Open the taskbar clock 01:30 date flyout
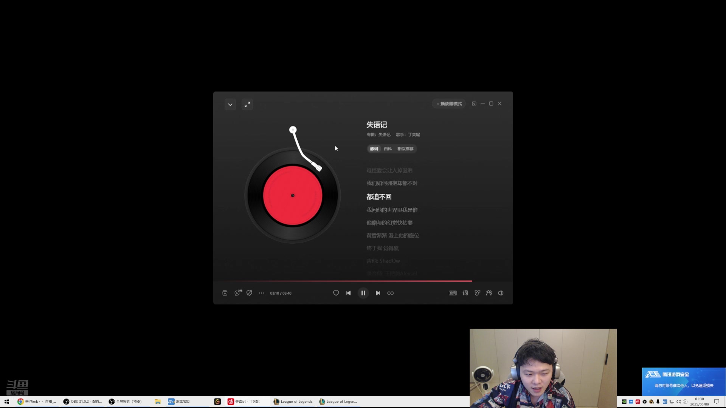Screen dimensions: 726x408 pos(699,402)
